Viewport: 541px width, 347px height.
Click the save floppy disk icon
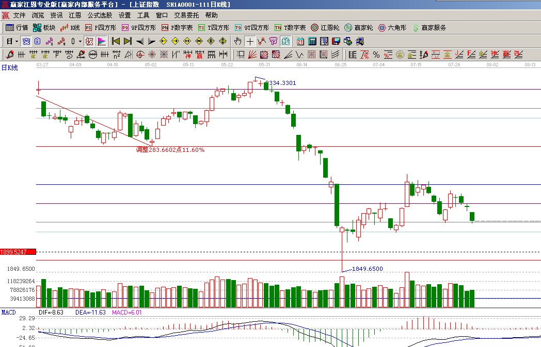pos(336,41)
